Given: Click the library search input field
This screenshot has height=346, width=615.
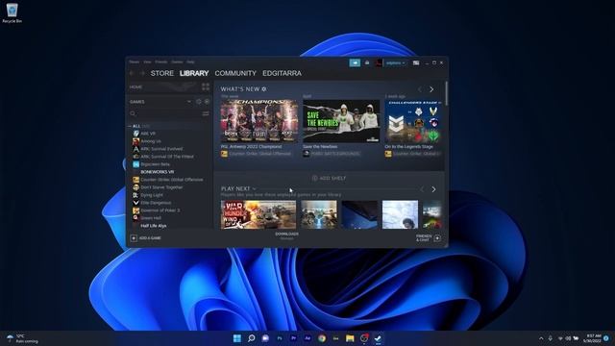Looking at the screenshot, I should click(169, 113).
